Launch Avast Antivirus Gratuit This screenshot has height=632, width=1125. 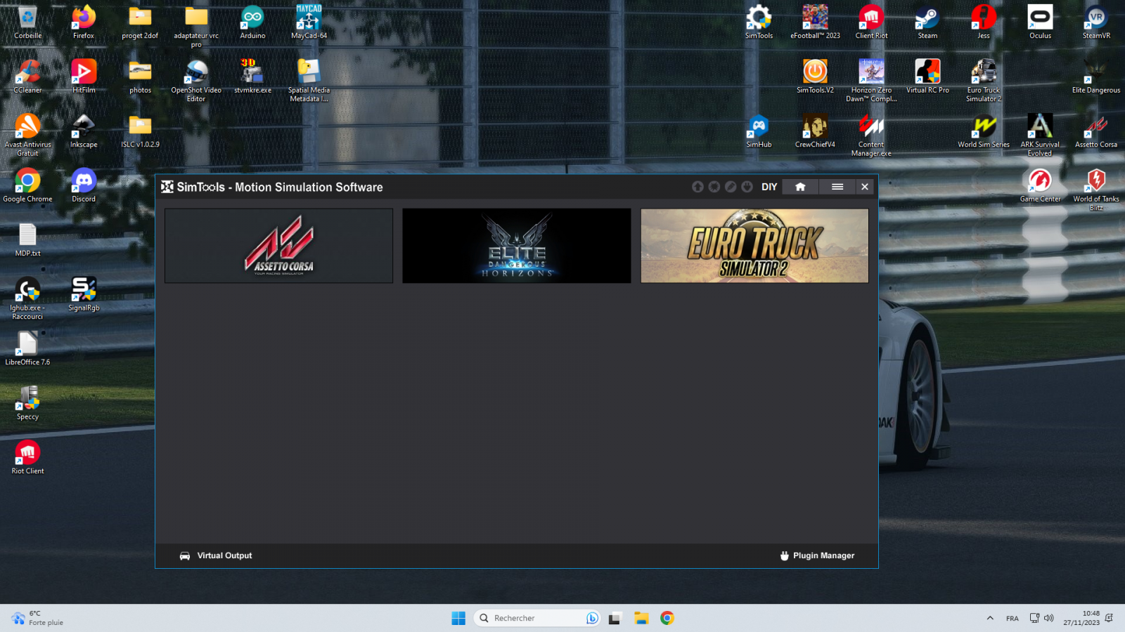coord(27,135)
